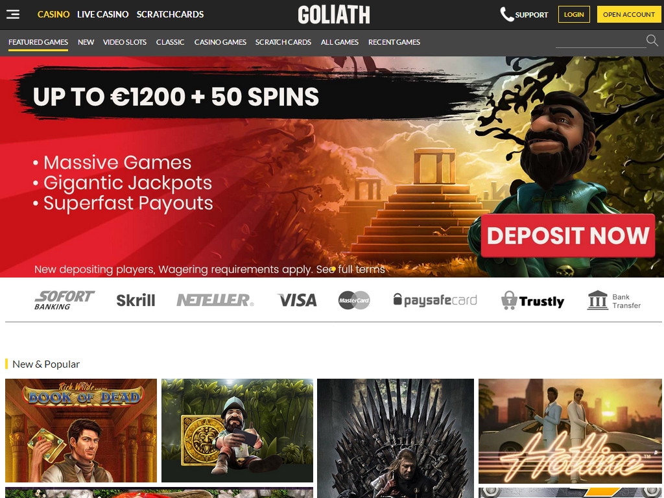
Task: Click the VISA logo
Action: click(297, 300)
